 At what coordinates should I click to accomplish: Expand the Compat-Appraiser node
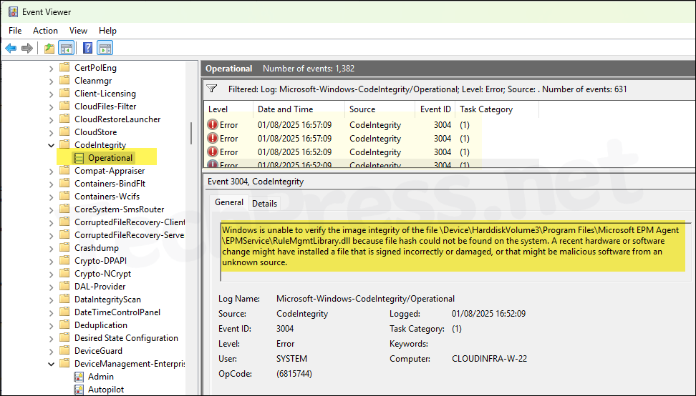(51, 171)
